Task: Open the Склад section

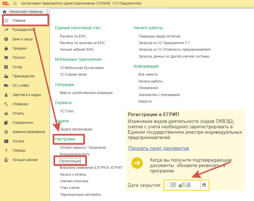Action: click(x=17, y=67)
